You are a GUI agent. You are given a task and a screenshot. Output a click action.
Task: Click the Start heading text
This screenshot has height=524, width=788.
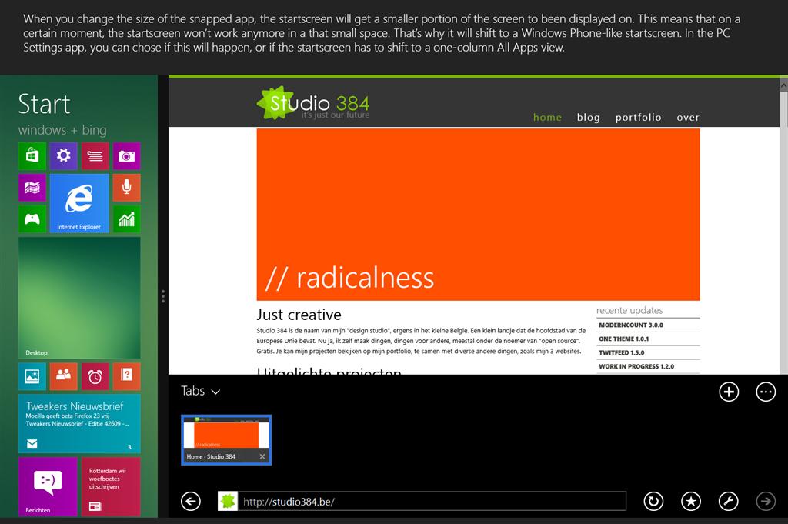(x=44, y=105)
